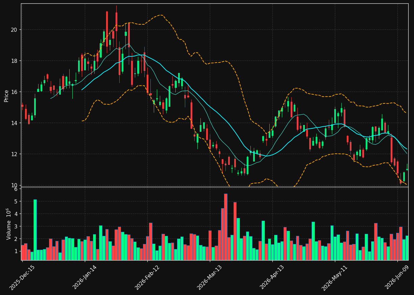Screen dimensions: 414x295
Task: Select the 1 tick on volume axis
Action: [16, 251]
